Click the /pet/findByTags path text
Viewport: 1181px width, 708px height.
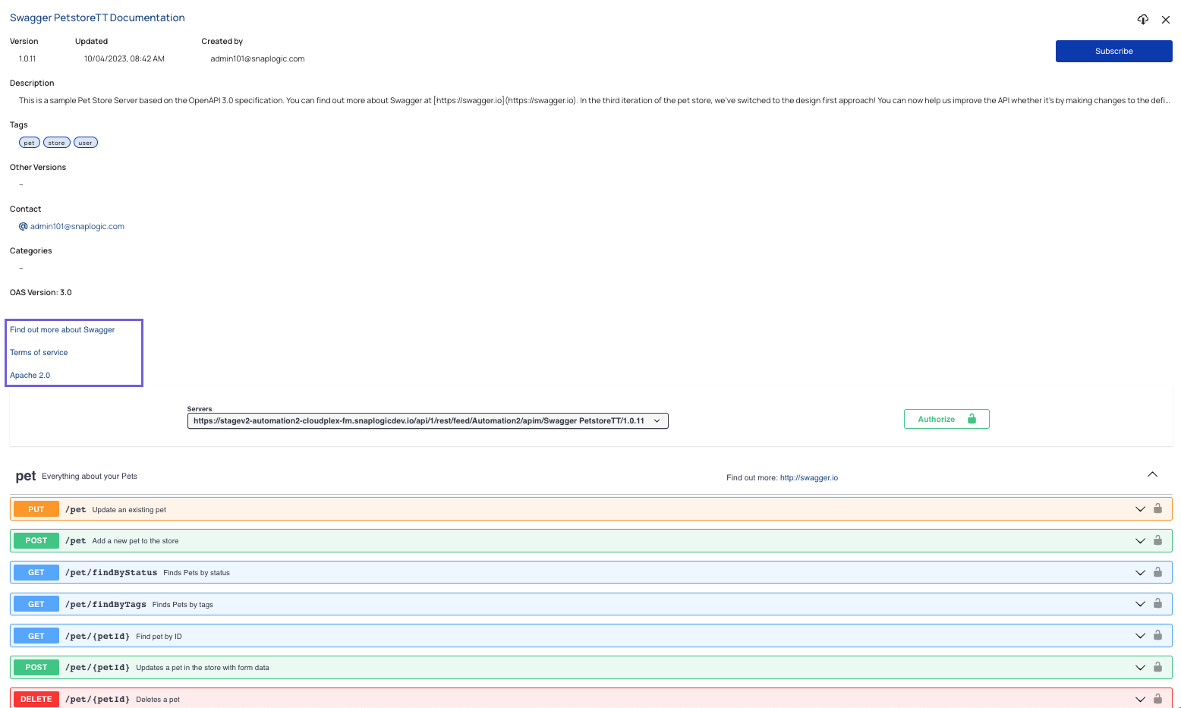[106, 604]
